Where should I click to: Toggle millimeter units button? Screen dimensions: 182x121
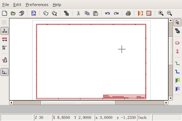point(5,39)
